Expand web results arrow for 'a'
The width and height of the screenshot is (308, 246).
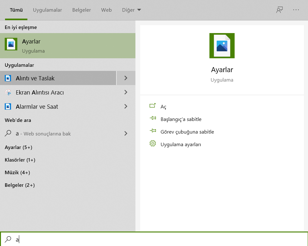[x=126, y=134]
